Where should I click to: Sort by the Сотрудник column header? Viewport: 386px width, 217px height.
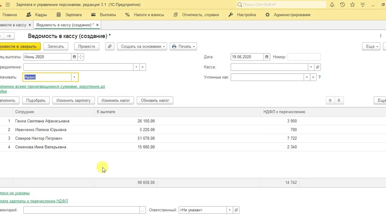point(54,112)
